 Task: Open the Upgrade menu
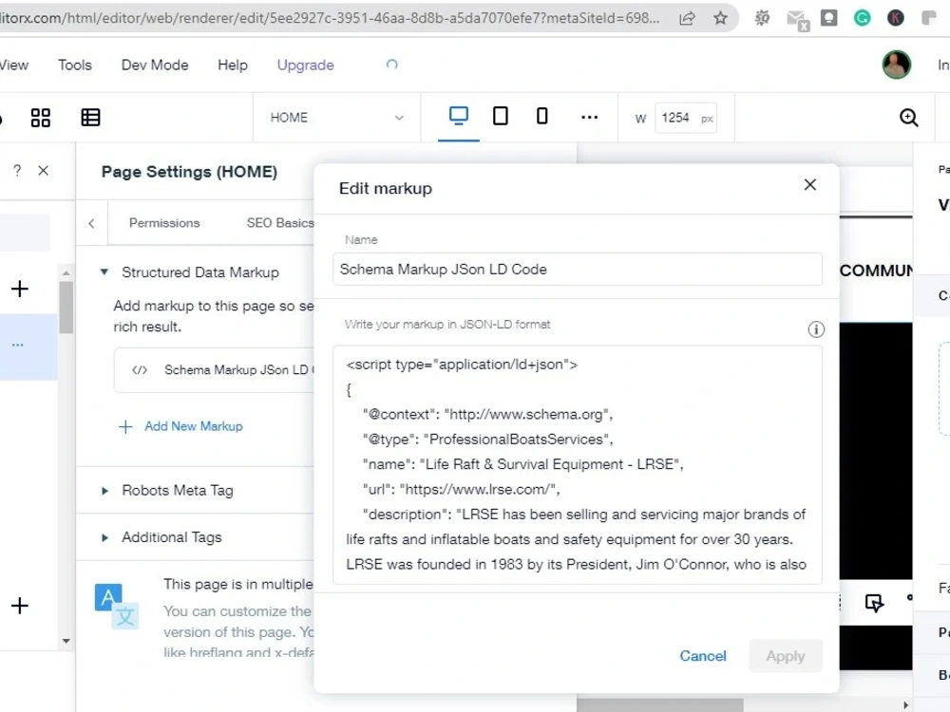pos(305,65)
